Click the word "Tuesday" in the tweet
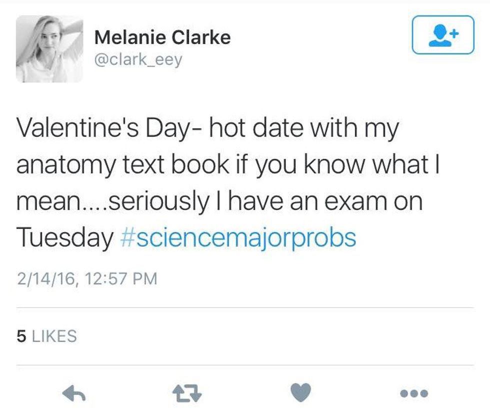The height and width of the screenshot is (416, 490). click(65, 237)
